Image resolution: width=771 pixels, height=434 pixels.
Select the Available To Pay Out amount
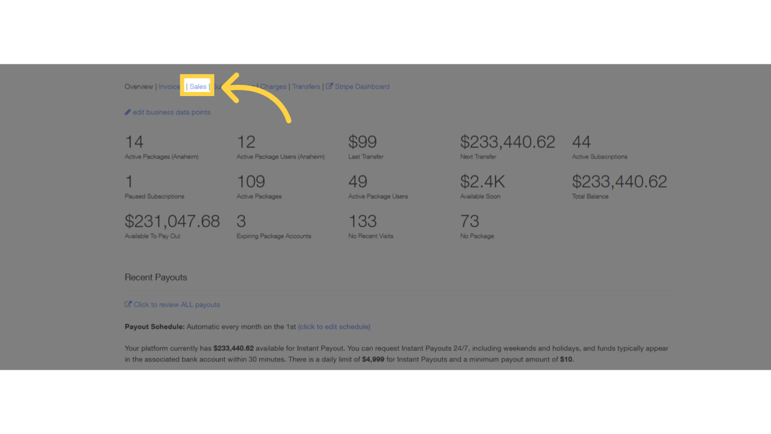click(x=172, y=222)
